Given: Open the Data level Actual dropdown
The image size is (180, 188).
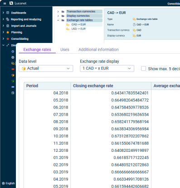Looking at the screenshot, I should pos(46,68).
